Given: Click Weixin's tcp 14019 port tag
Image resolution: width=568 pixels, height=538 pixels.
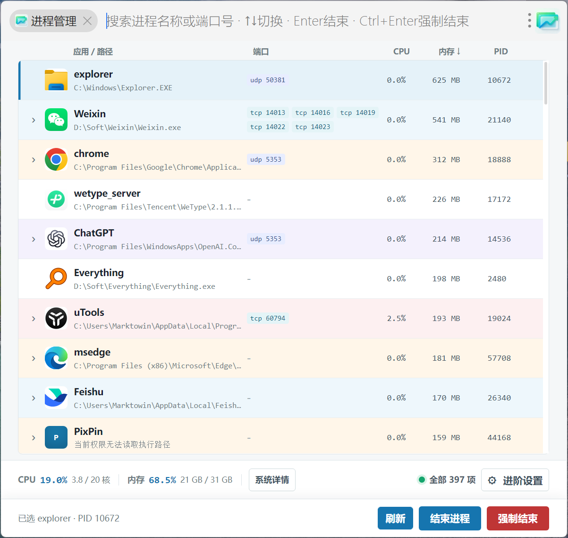Looking at the screenshot, I should coord(357,113).
